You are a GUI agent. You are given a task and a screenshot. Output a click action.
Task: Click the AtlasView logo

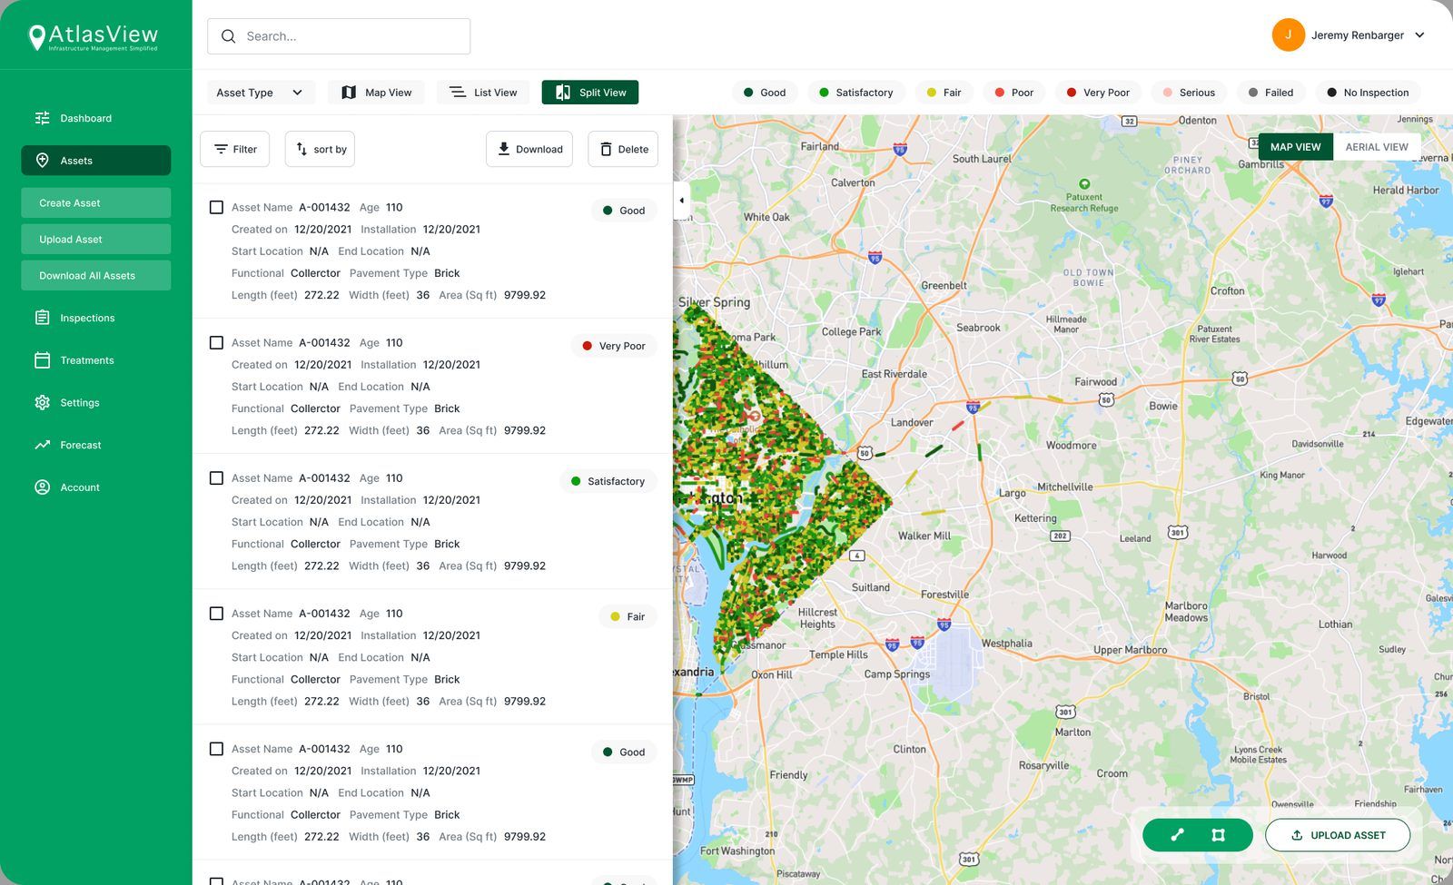pyautogui.click(x=94, y=37)
